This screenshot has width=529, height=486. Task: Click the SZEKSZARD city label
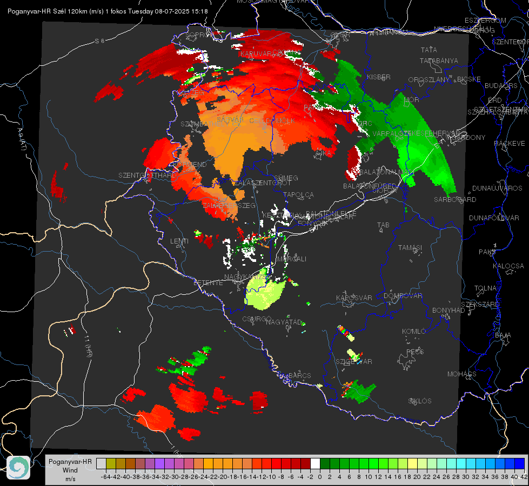pyautogui.click(x=480, y=304)
